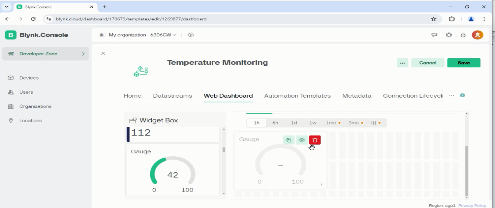The width and height of the screenshot is (495, 208).
Task: Delete the Gauge widget with trash icon
Action: (x=315, y=140)
